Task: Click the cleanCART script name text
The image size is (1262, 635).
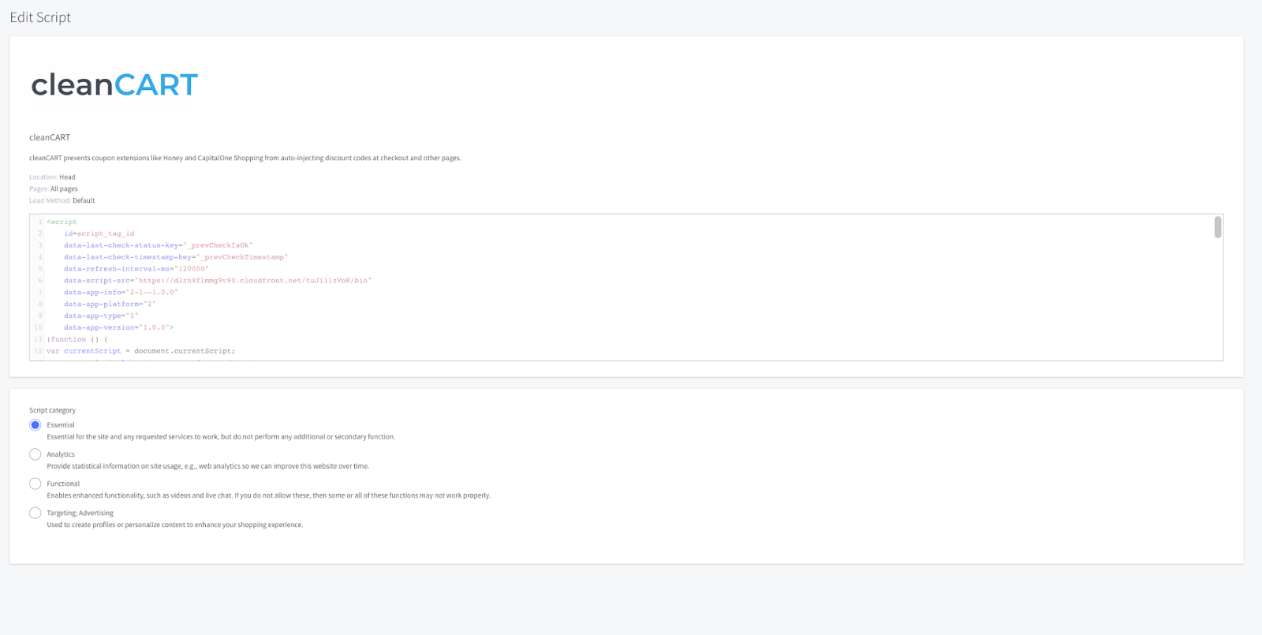Action: coord(50,137)
